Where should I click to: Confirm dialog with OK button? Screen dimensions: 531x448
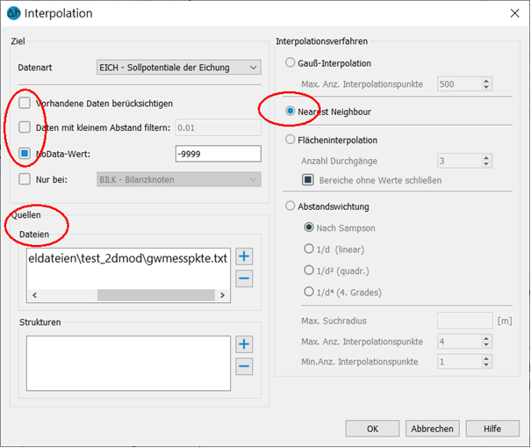click(x=372, y=429)
